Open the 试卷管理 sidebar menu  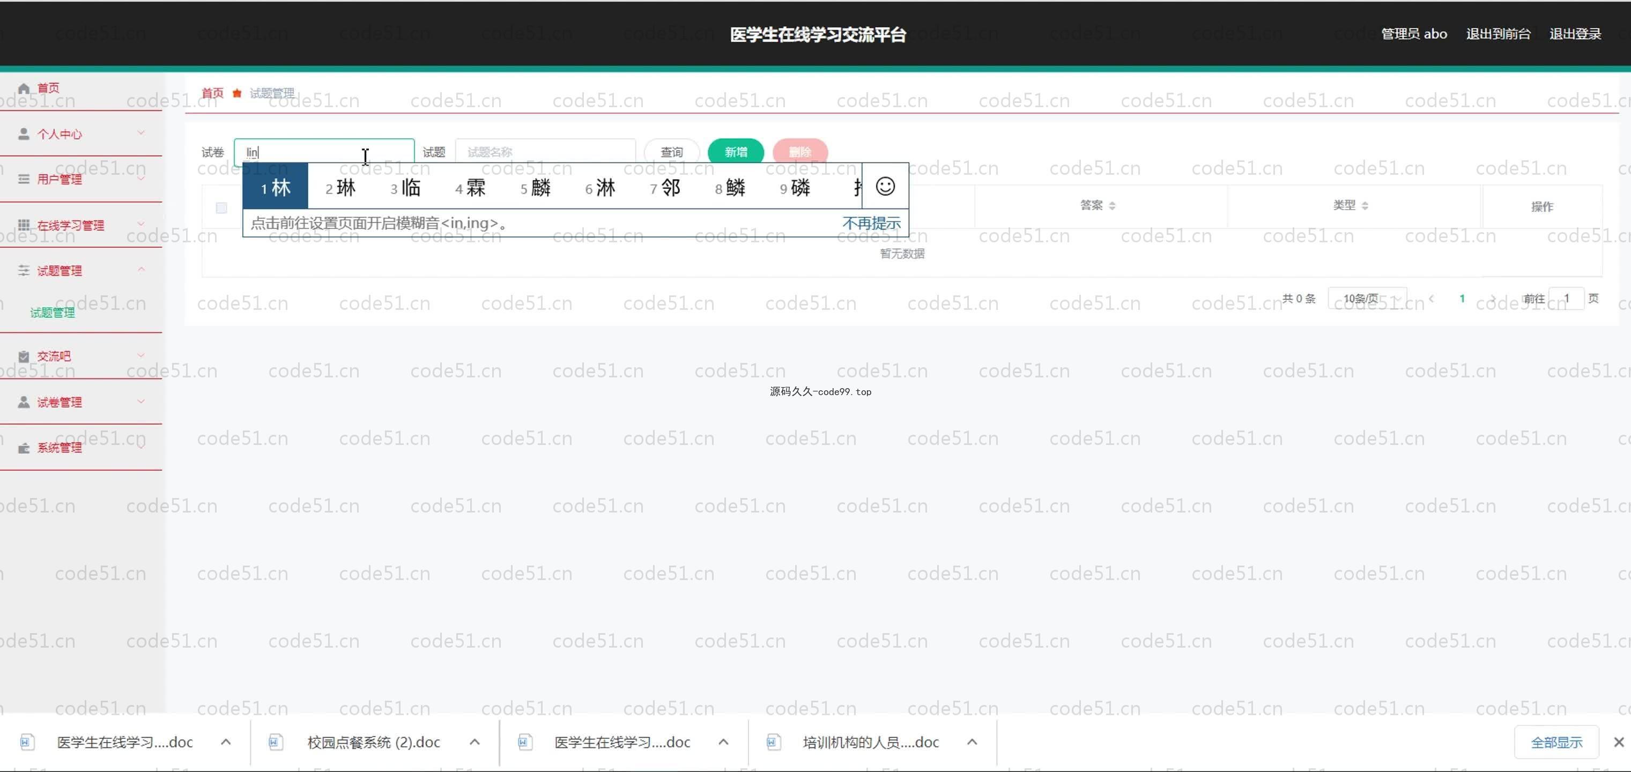81,402
